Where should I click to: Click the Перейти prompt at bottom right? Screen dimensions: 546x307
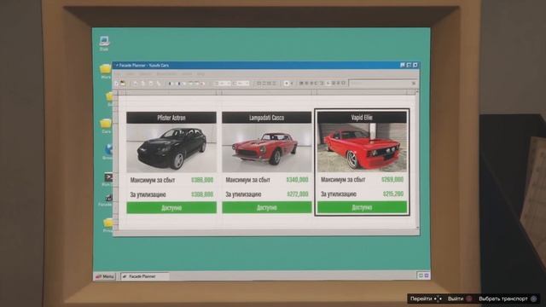tap(426, 298)
